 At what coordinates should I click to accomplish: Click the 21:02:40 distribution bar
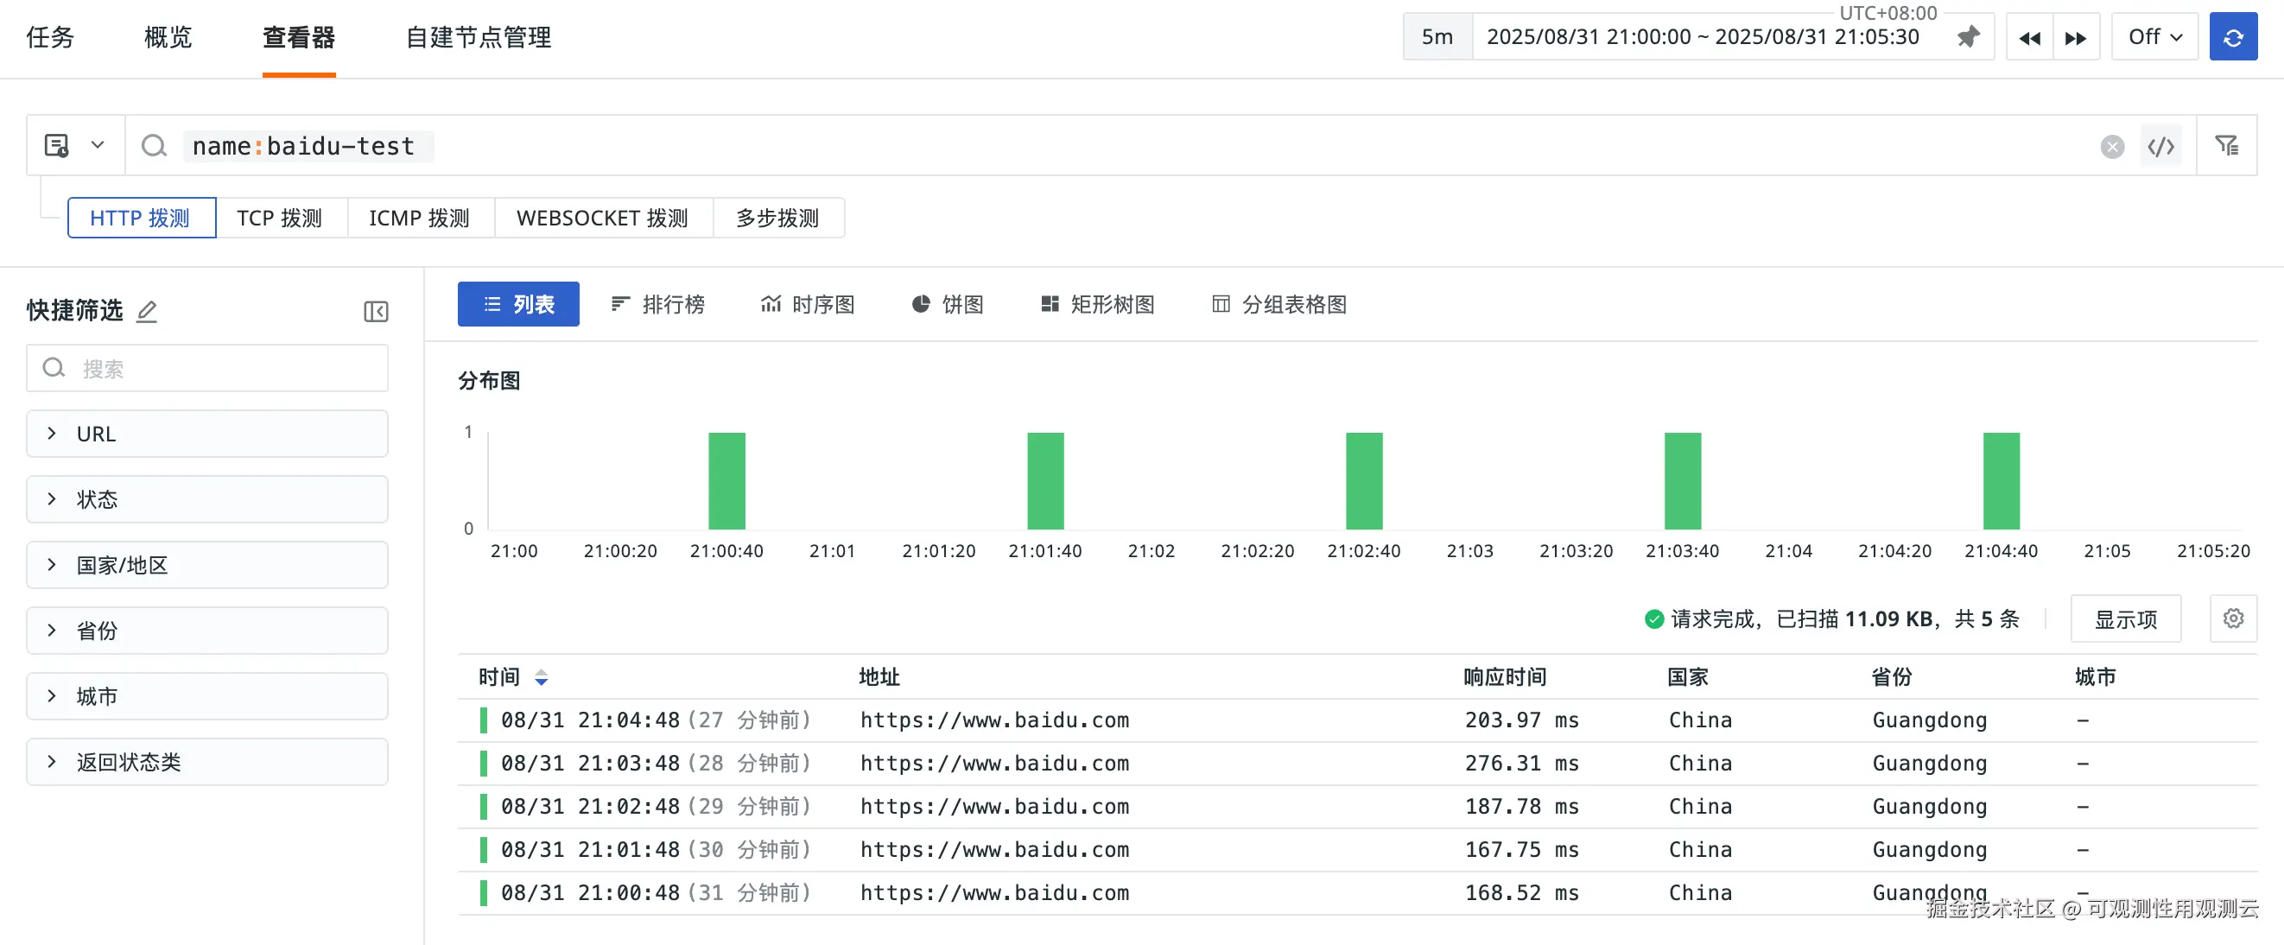point(1364,480)
